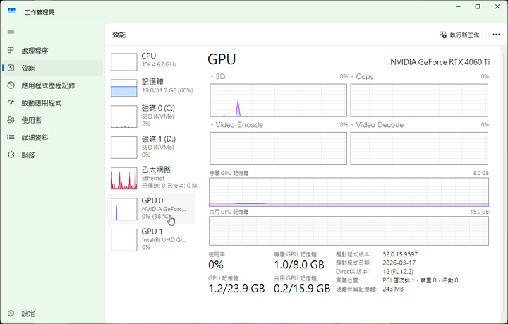Viewport: 508px width, 324px height.
Task: Select the 使用者 tab label
Action: 32,120
